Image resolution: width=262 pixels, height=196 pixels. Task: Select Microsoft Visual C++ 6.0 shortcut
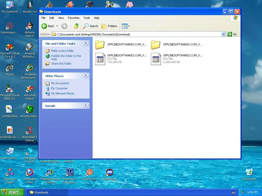click(x=10, y=51)
